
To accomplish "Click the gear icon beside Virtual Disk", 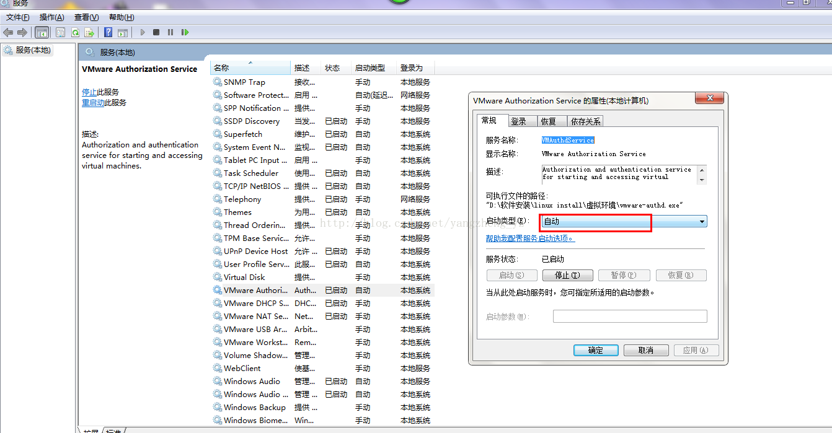I will [218, 277].
